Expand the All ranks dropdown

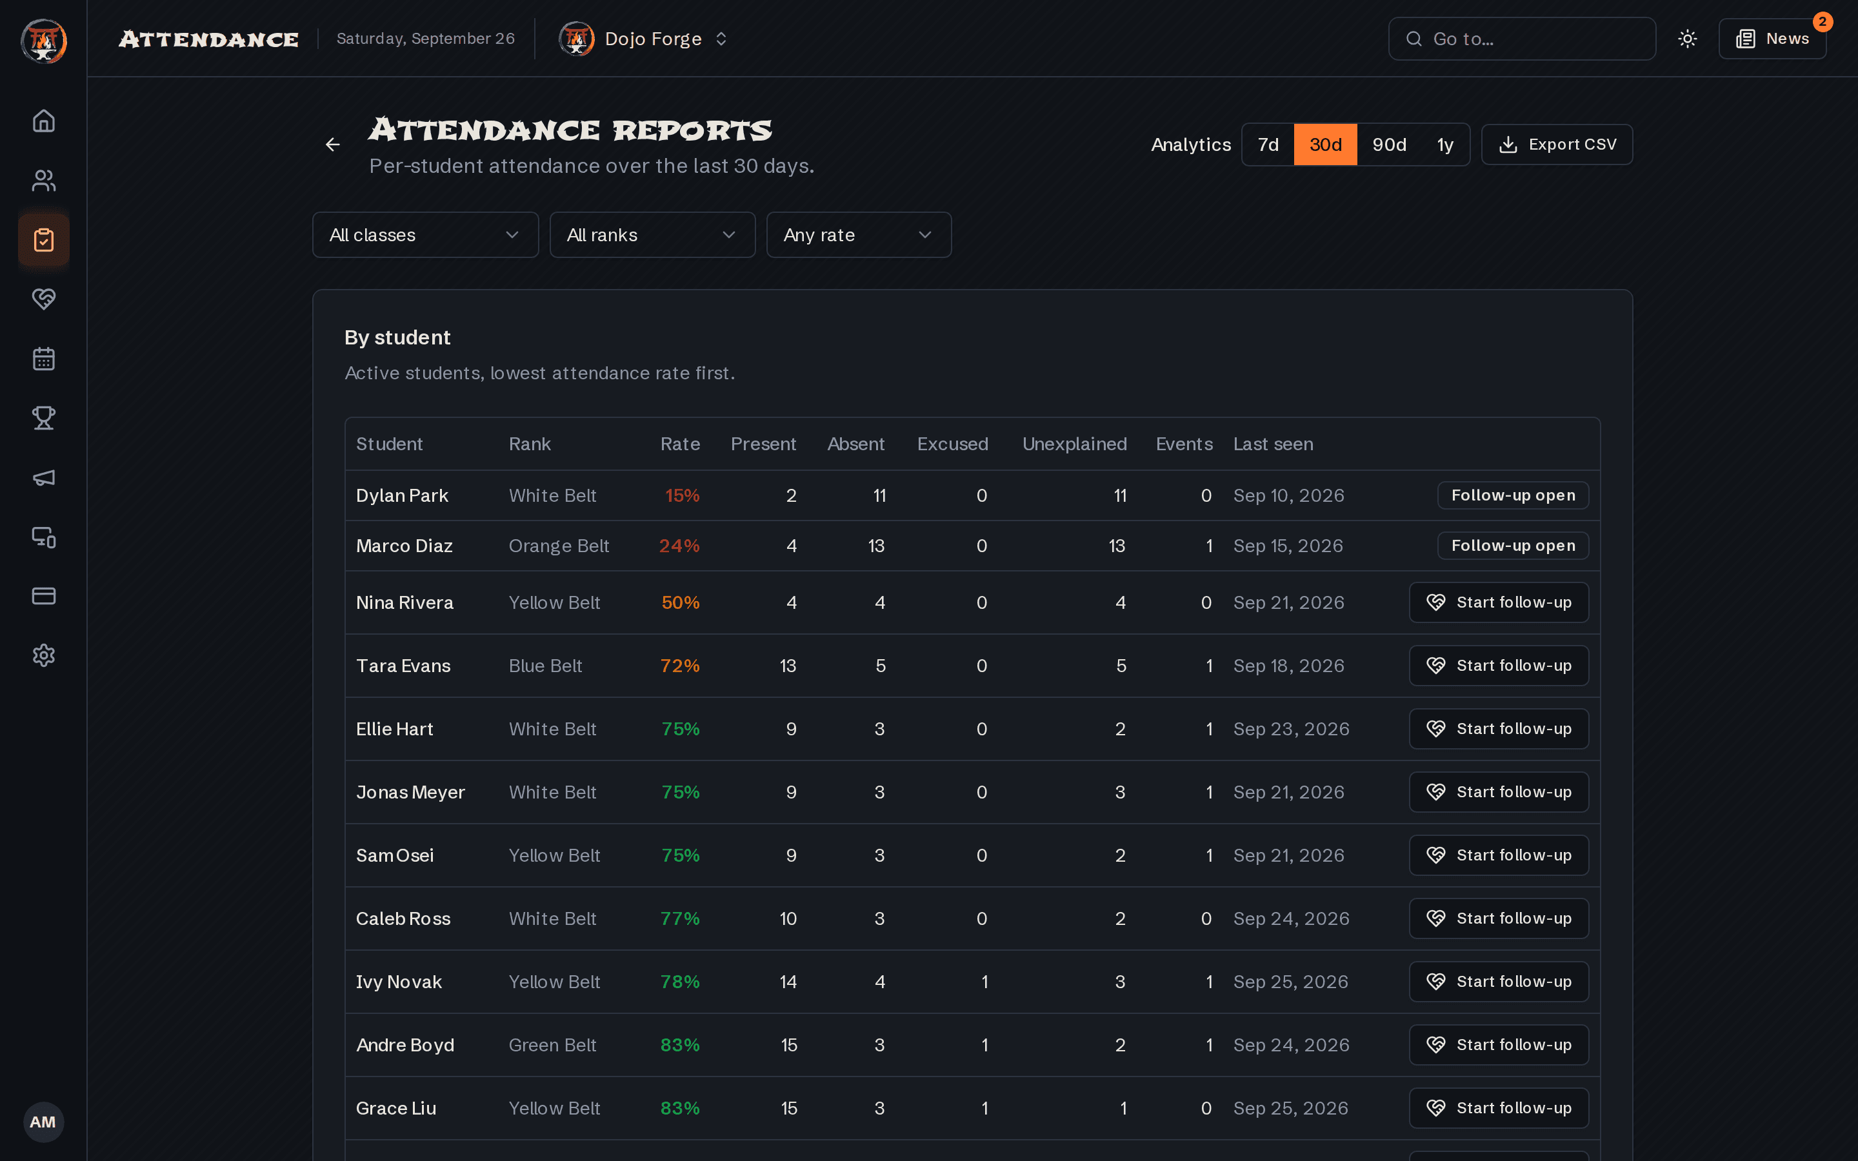[x=653, y=235]
